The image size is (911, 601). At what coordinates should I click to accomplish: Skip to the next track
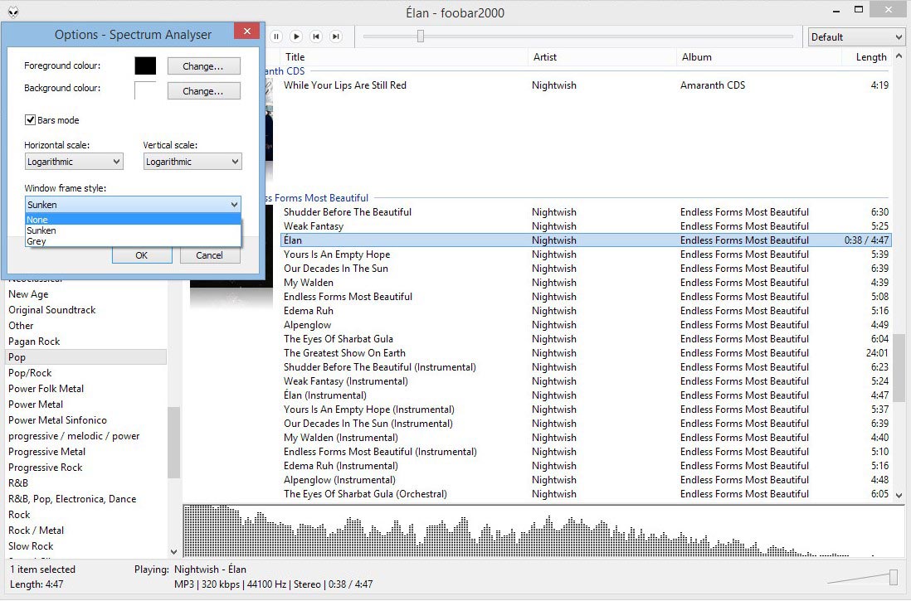pos(336,36)
